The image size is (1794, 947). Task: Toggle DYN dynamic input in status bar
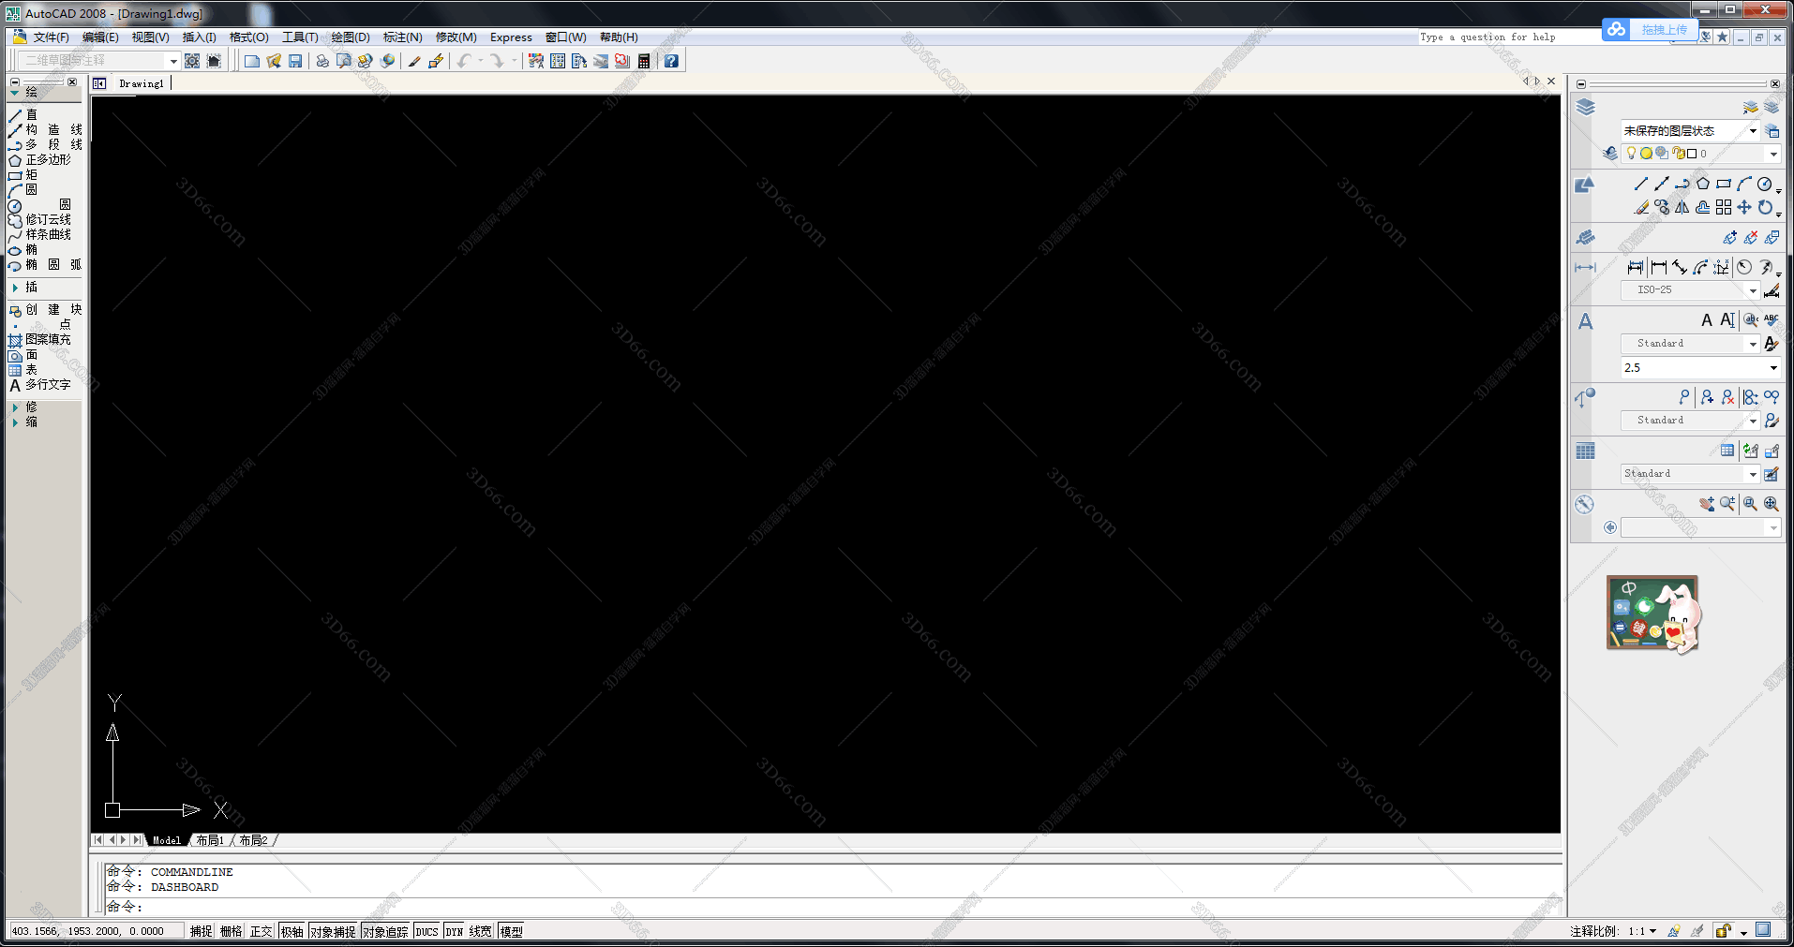click(455, 931)
